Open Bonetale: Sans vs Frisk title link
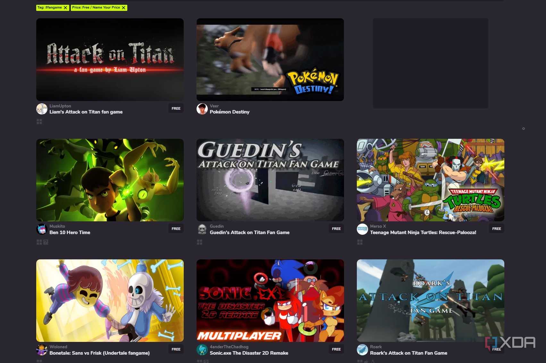 tap(99, 353)
